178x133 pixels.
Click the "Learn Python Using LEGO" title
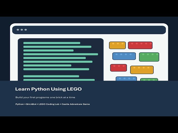(x=48, y=89)
